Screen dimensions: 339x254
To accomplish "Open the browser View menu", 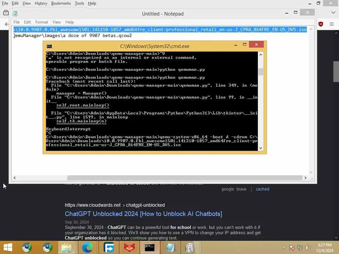I will pos(26,3).
